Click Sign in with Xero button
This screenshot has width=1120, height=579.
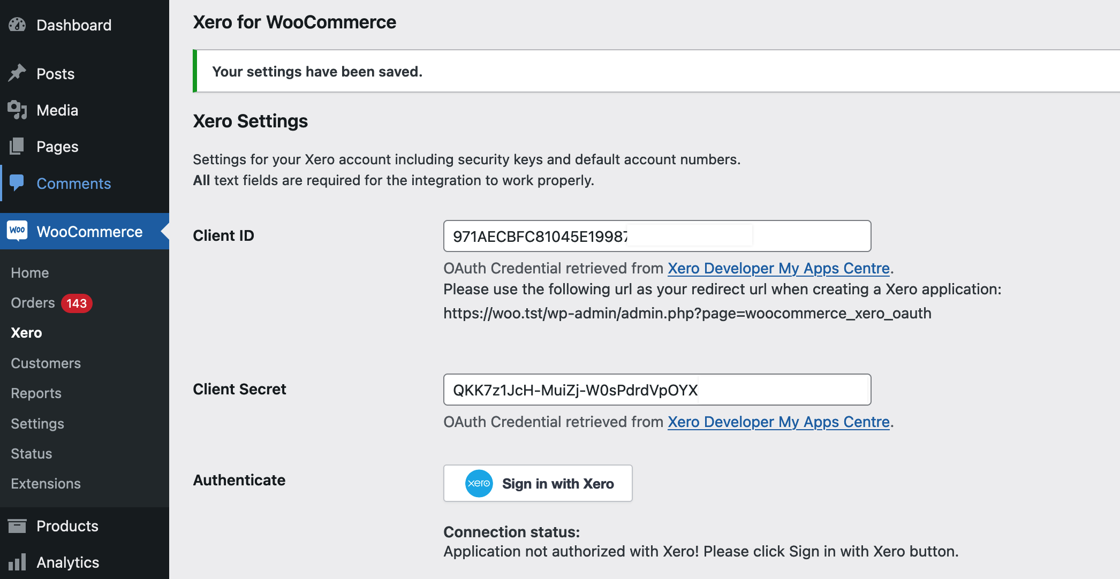pos(538,483)
